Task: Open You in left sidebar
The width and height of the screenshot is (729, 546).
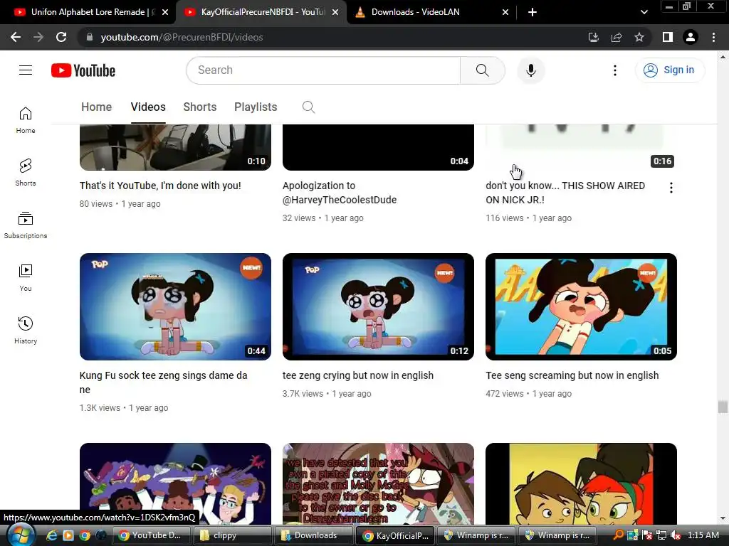Action: (x=26, y=278)
